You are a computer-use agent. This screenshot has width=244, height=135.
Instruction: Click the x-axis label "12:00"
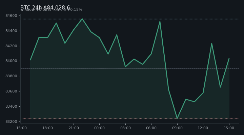pos(203,128)
